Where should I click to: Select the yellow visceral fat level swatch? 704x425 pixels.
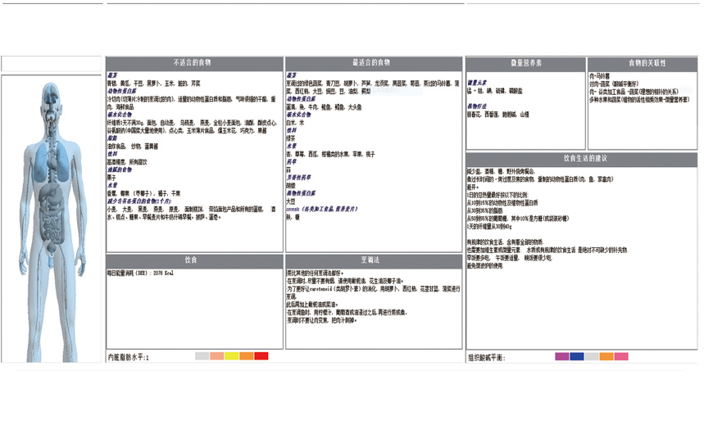[x=232, y=356]
